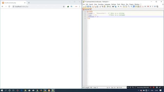Click the 'this is a string' comment
Image resolution: width=164 pixels, height=92 pixels.
pos(116,13)
